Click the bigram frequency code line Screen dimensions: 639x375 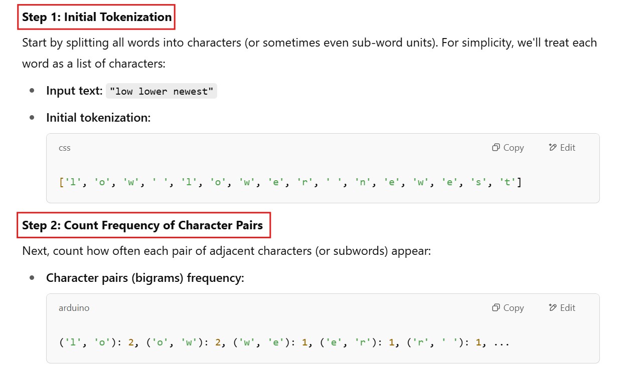point(284,343)
